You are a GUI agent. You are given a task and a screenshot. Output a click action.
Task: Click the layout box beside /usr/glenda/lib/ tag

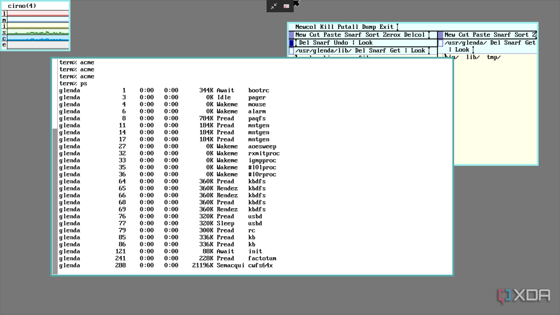pyautogui.click(x=291, y=51)
